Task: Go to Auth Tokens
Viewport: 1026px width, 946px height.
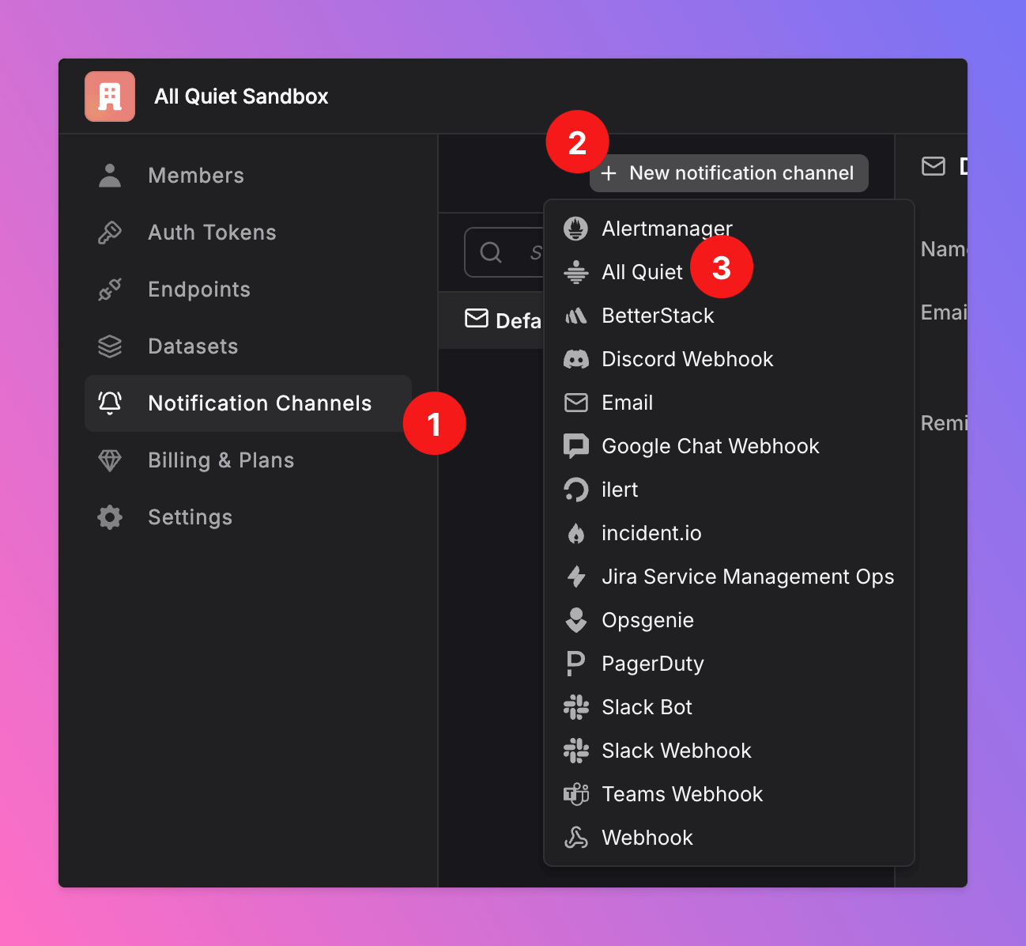Action: click(x=248, y=233)
